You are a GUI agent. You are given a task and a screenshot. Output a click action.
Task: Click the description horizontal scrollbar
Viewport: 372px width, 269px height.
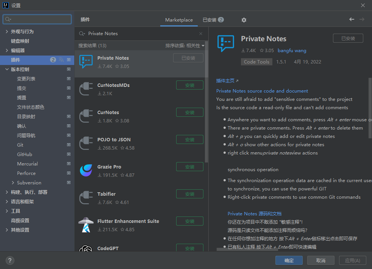[x=247, y=249]
